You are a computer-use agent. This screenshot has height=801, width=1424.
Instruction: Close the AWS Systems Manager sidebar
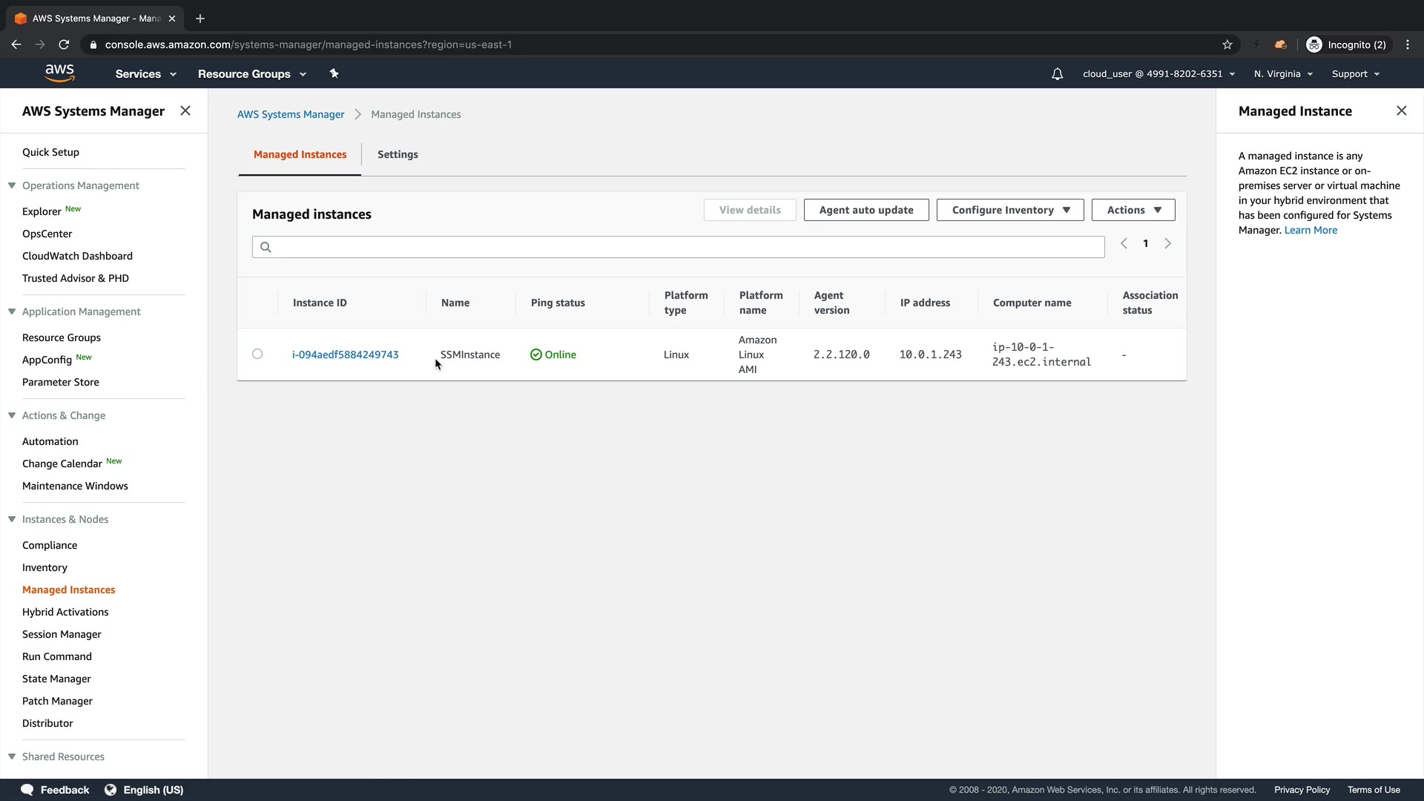pos(185,111)
